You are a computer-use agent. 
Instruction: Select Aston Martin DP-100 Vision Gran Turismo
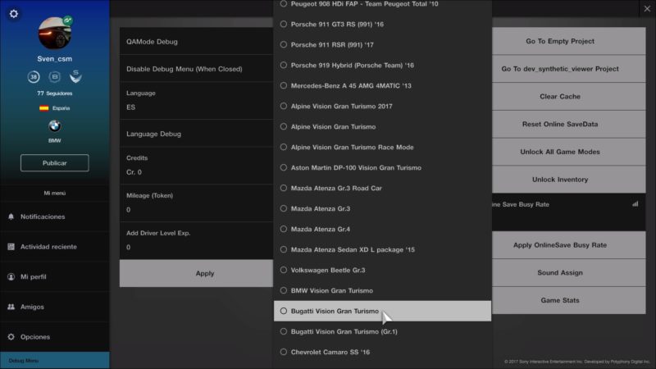pos(382,168)
